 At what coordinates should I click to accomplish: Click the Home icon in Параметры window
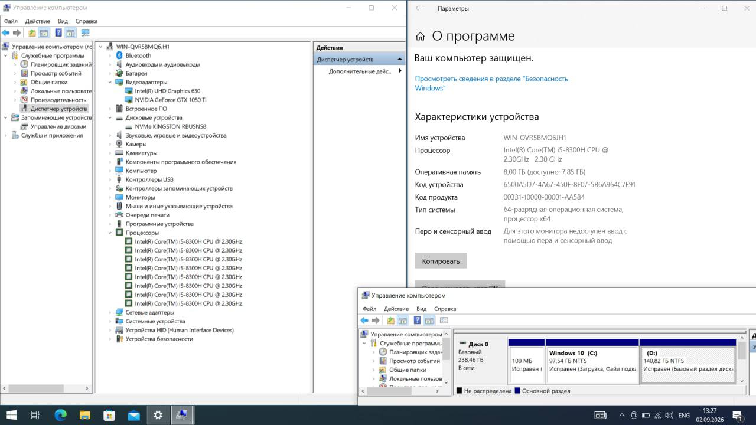[421, 37]
